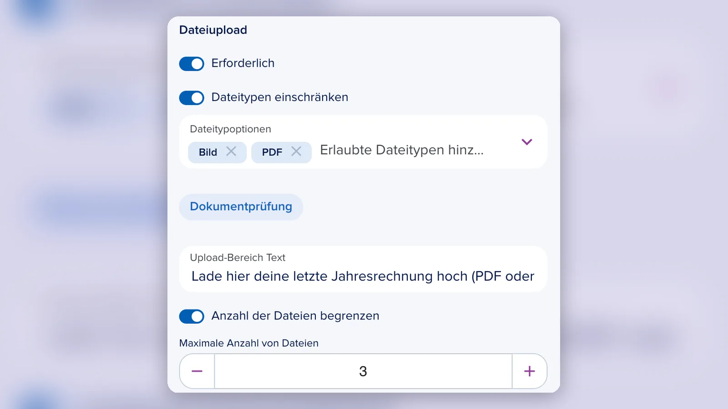728x409 pixels.
Task: Expand the Dateitypoptionen dropdown chevron
Action: click(x=527, y=142)
